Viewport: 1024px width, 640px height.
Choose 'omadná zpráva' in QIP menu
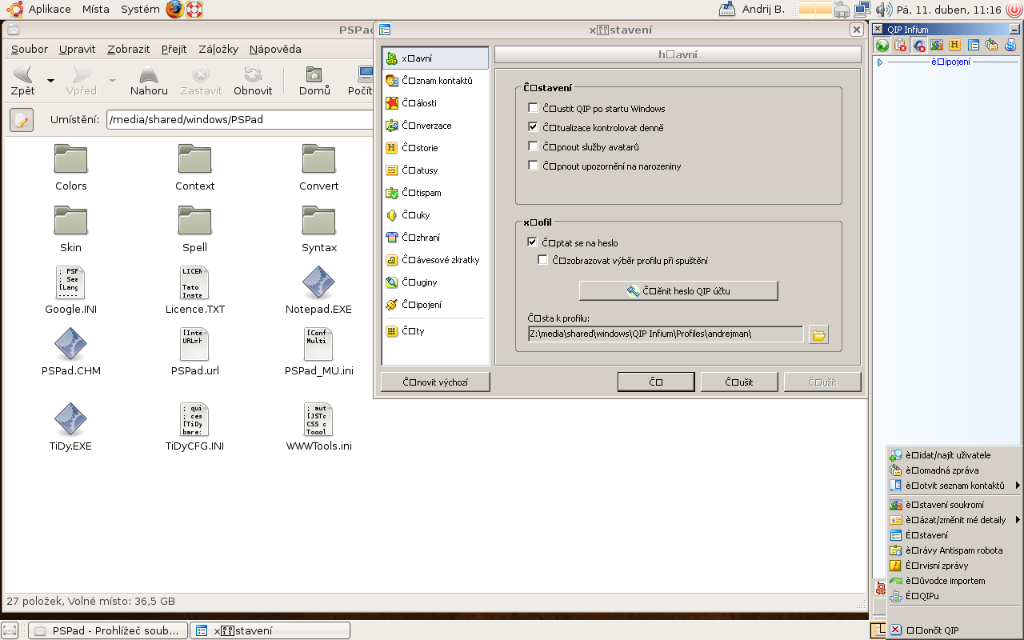point(954,470)
